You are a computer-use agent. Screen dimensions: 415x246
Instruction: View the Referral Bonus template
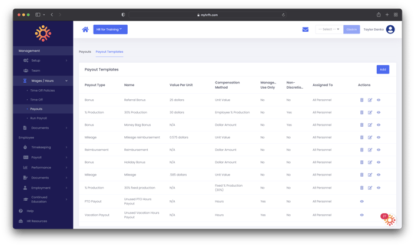tap(379, 100)
